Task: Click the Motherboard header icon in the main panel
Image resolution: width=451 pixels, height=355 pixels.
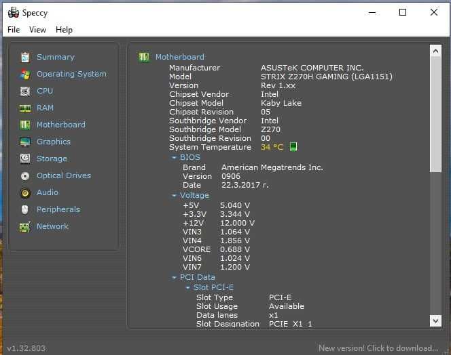Action: pyautogui.click(x=144, y=57)
